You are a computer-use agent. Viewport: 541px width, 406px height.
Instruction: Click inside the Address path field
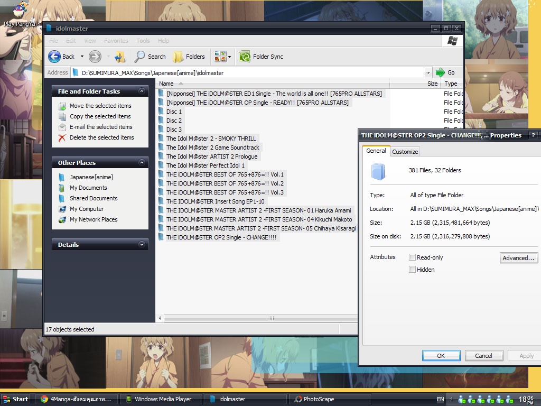(x=248, y=73)
